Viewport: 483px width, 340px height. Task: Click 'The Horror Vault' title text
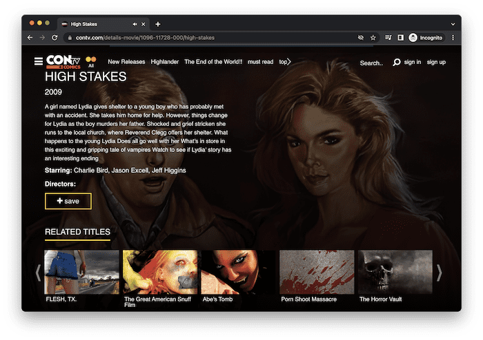[380, 299]
